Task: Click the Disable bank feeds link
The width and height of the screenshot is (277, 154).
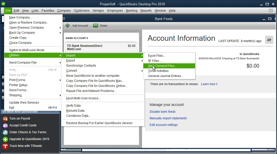Action: (x=163, y=112)
